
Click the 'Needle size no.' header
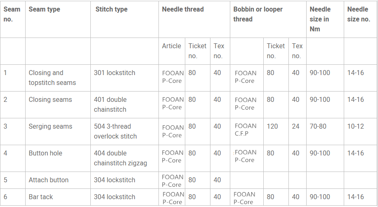point(360,19)
